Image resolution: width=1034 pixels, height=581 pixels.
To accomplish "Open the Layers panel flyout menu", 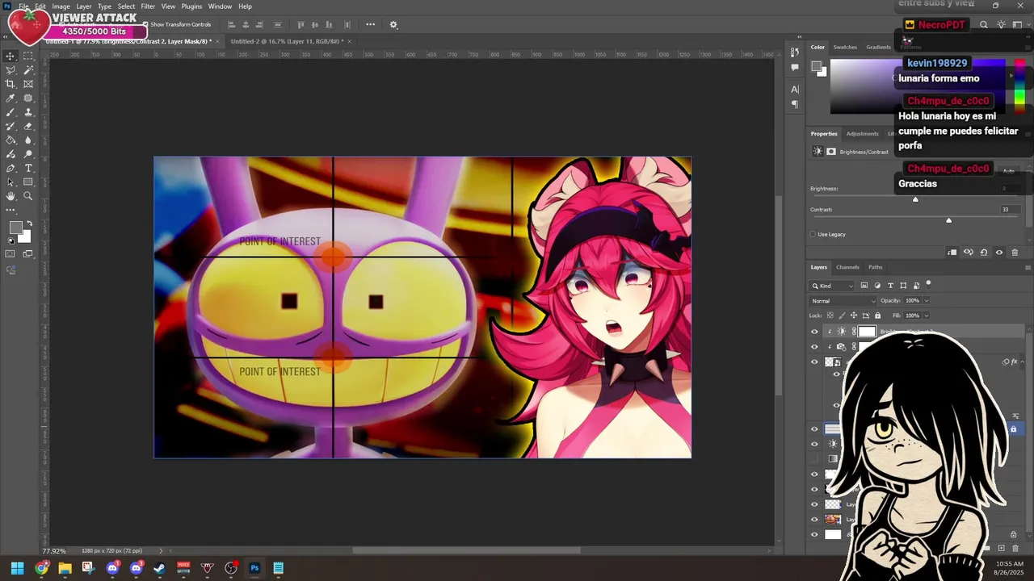I will [x=1028, y=267].
